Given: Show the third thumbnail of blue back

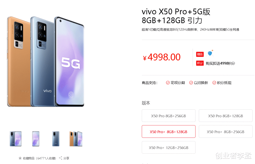Looking at the screenshot, I should click(x=56, y=139).
